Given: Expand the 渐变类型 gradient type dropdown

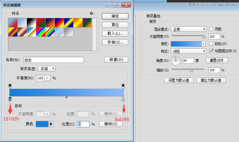Looking at the screenshot, I should coord(47,69).
